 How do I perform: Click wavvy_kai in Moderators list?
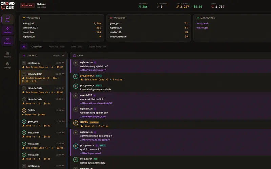coord(202,28)
